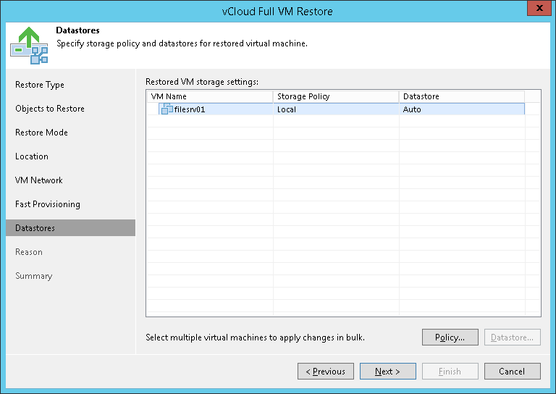Click the disabled Datastore... button
This screenshot has width=556, height=394.
tap(512, 338)
